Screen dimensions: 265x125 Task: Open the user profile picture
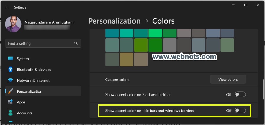[13, 24]
